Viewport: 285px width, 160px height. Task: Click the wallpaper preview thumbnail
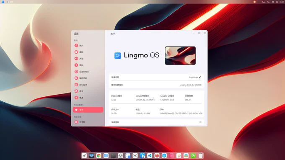[180, 56]
